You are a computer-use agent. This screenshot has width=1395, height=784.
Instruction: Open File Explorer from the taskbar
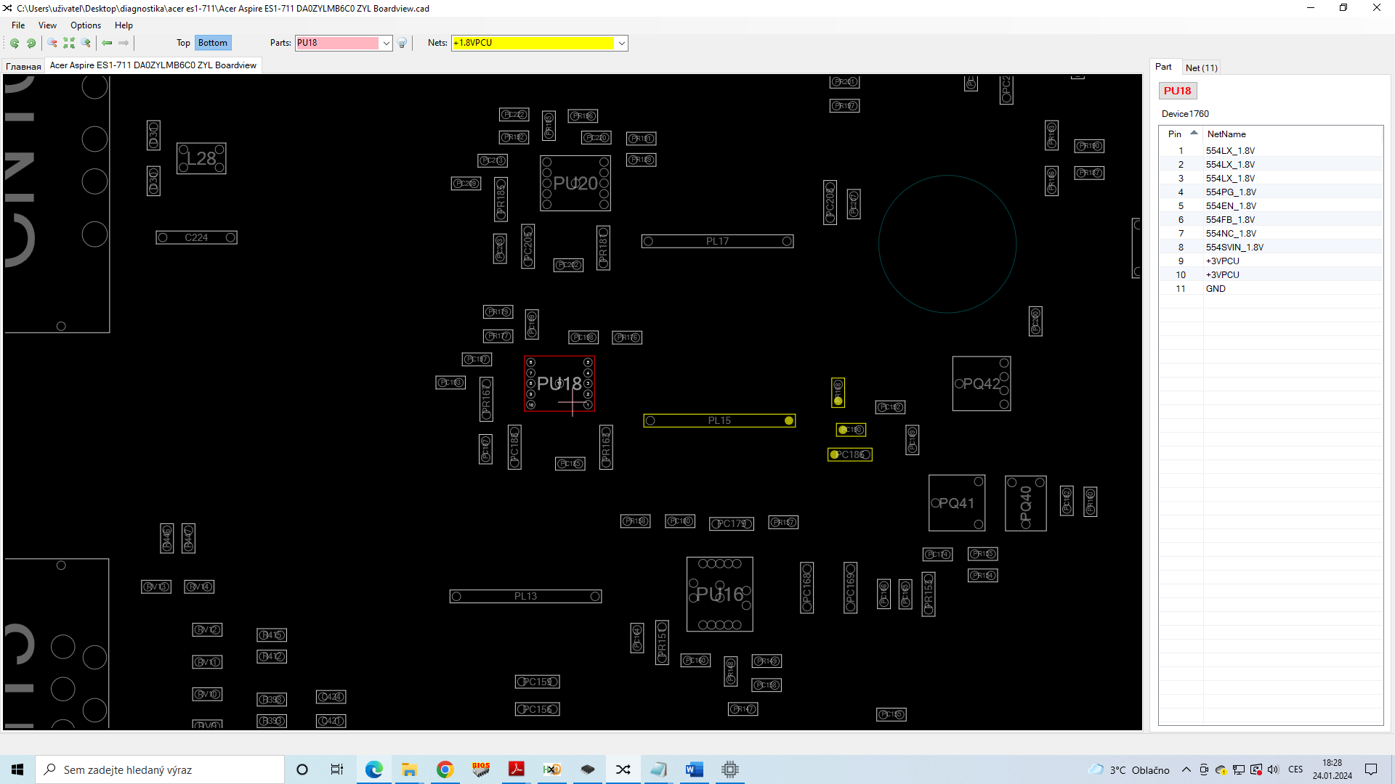[x=409, y=769]
